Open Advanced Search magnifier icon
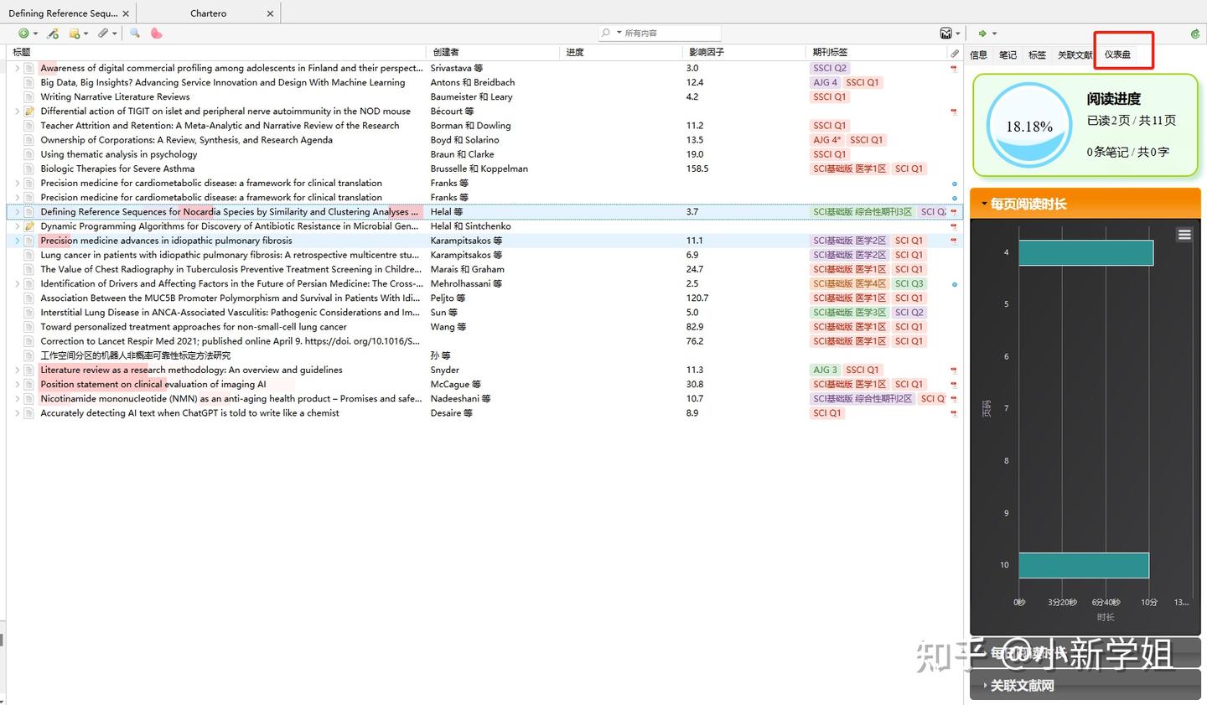1207x705 pixels. pos(134,34)
